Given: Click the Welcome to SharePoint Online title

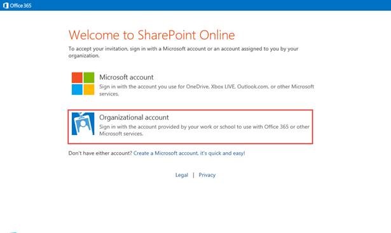Looking at the screenshot, I should pyautogui.click(x=151, y=35).
